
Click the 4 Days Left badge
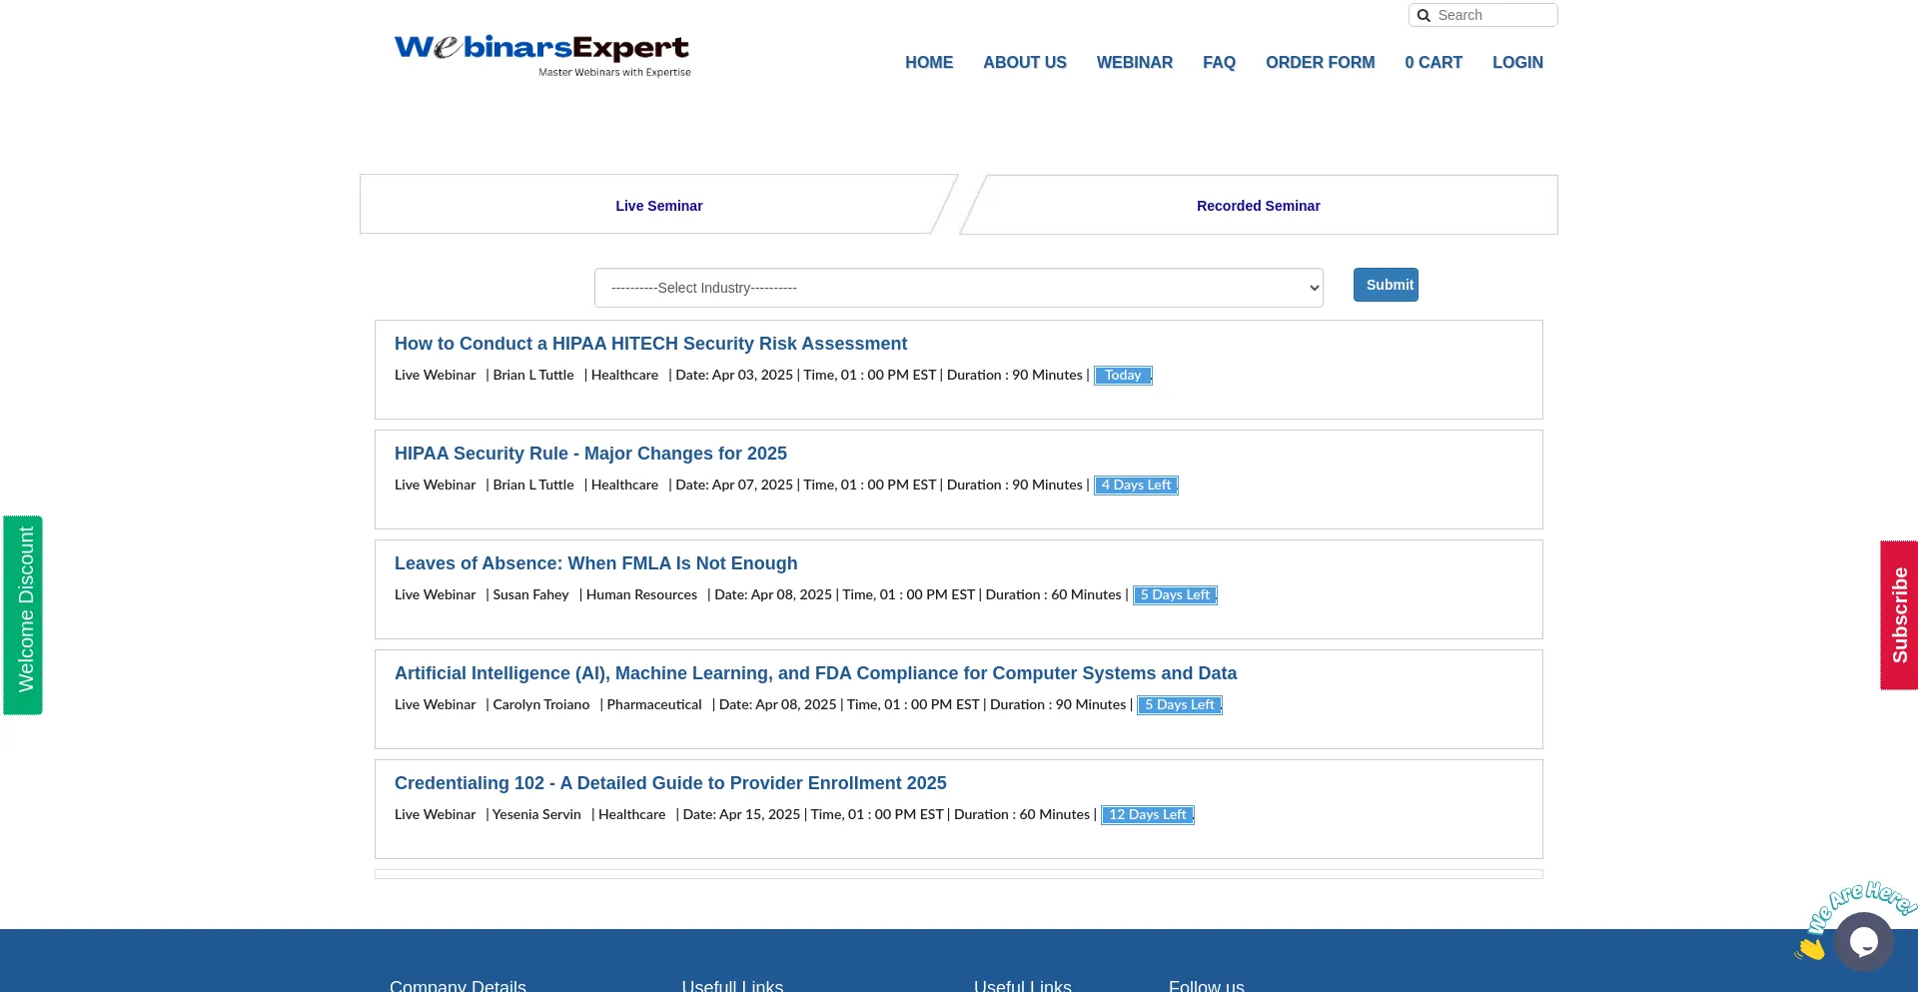(x=1136, y=485)
